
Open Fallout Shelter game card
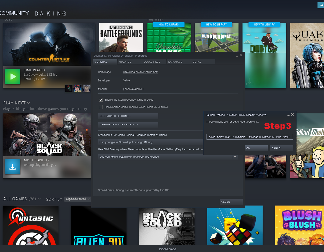(310, 146)
